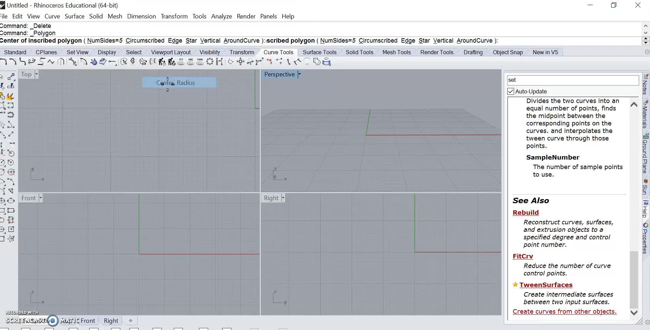This screenshot has width=650, height=330.
Task: Open the FitCrv help link
Action: [x=523, y=256]
